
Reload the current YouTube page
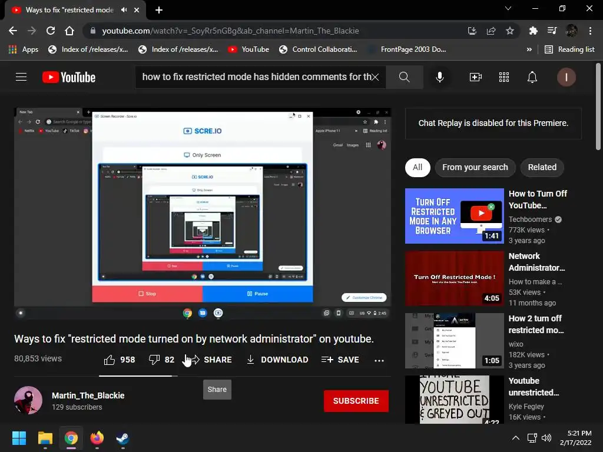51,31
